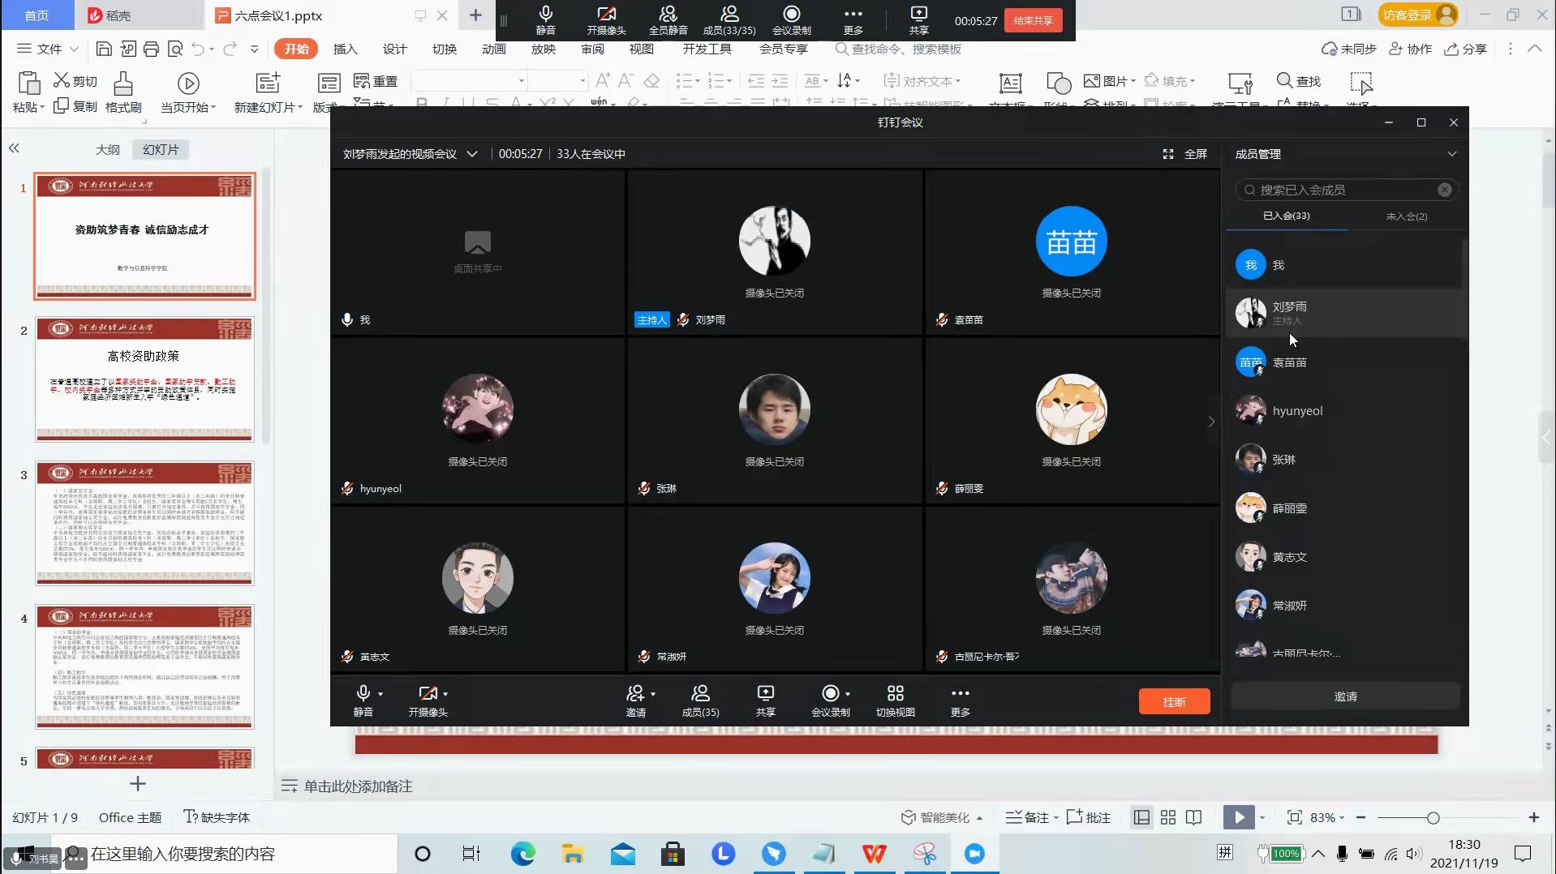Click the orange hang-up button
Viewport: 1556px width, 874px height.
(x=1174, y=701)
